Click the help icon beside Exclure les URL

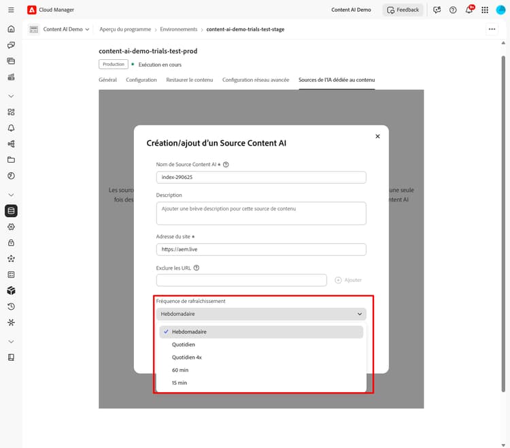click(197, 268)
